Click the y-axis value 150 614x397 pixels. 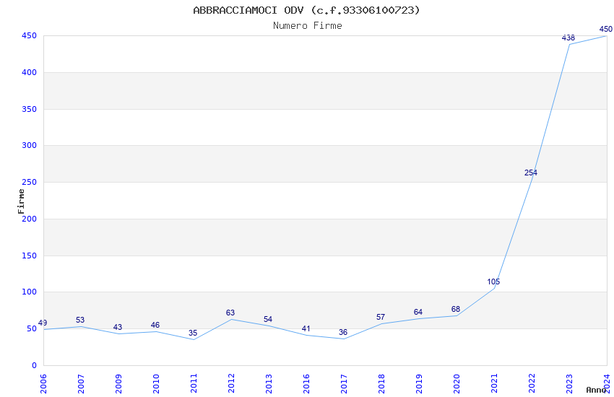30,256
